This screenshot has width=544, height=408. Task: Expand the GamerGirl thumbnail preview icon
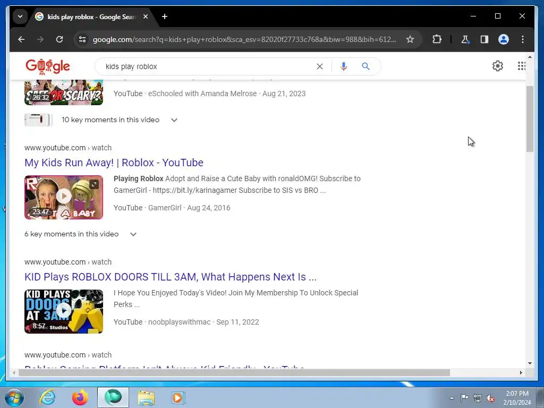click(x=94, y=184)
